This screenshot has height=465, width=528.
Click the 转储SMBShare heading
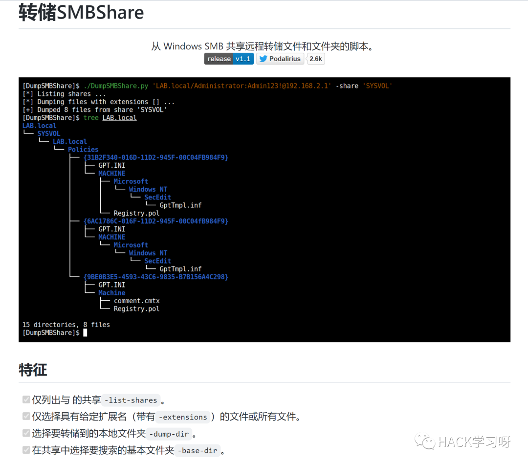[x=81, y=13]
